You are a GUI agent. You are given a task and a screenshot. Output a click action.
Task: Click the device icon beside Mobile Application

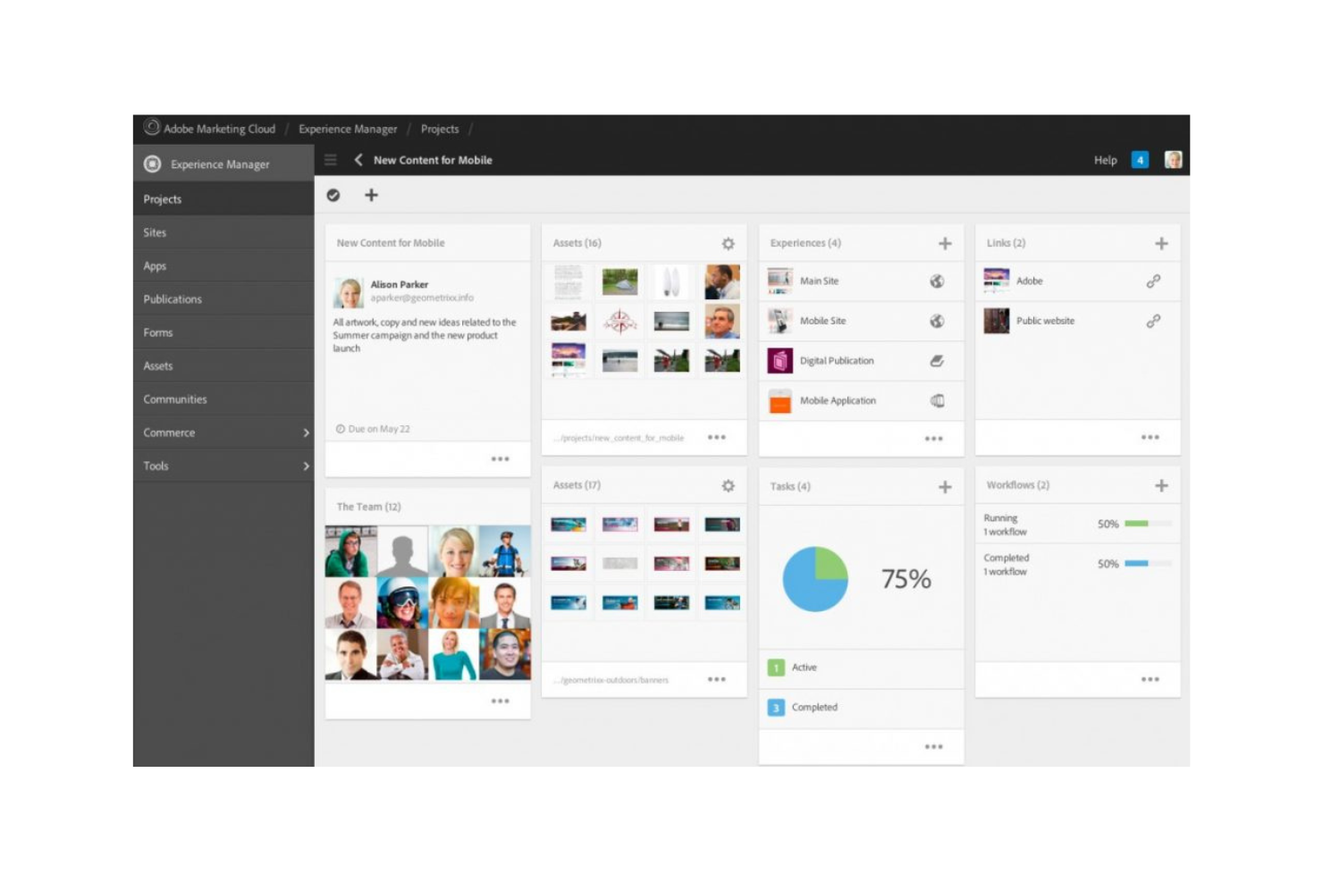[937, 401]
